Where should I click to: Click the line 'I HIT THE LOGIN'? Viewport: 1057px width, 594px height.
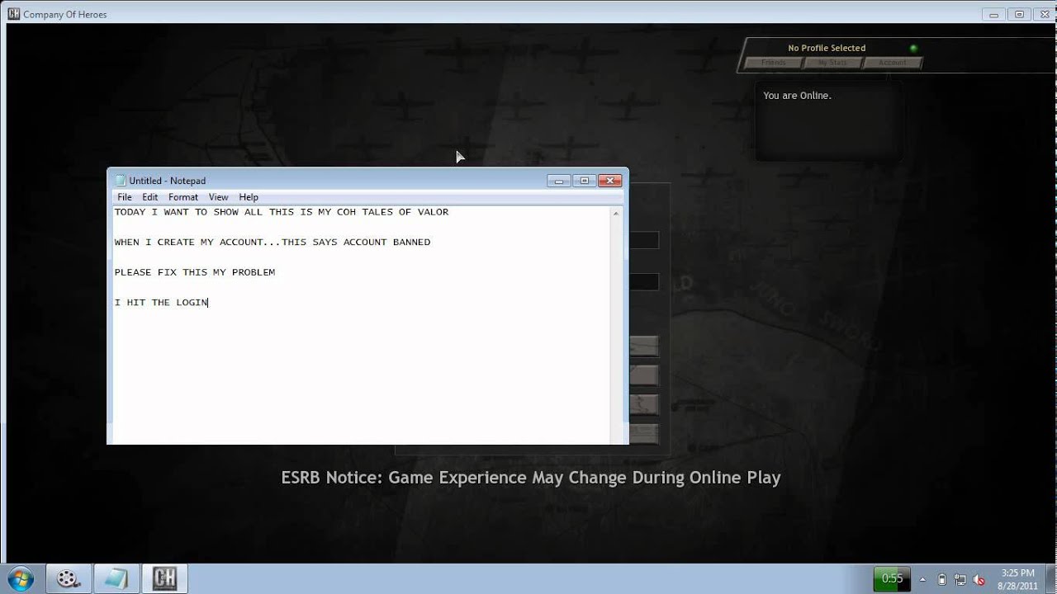[x=161, y=303]
